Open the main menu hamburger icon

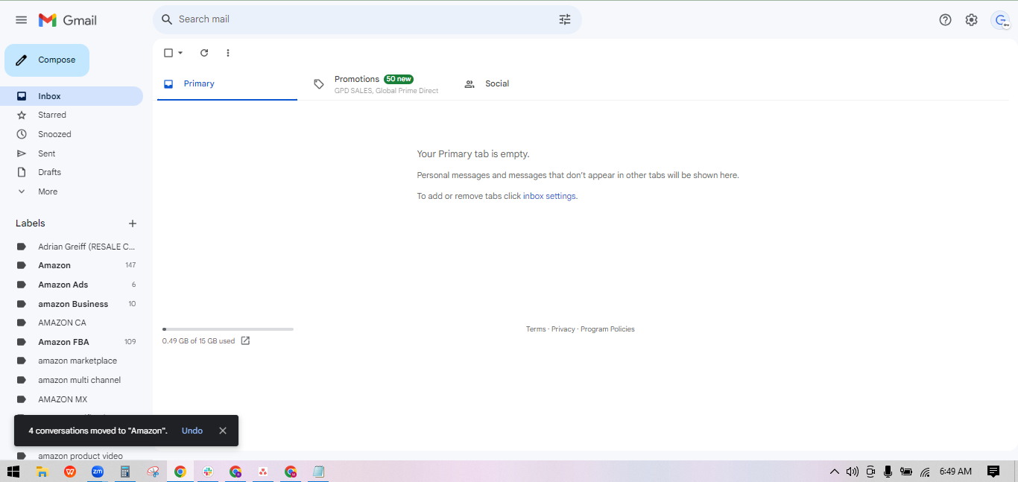pos(21,20)
